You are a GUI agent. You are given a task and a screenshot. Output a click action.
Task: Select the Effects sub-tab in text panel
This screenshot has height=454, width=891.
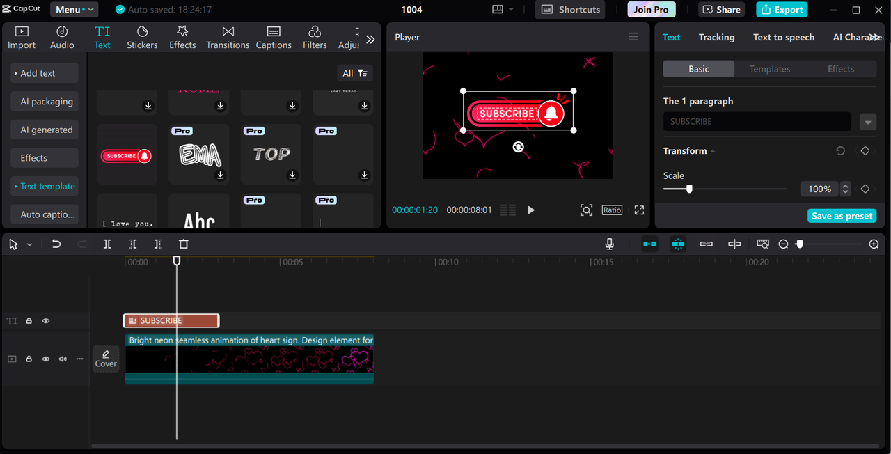pos(841,69)
